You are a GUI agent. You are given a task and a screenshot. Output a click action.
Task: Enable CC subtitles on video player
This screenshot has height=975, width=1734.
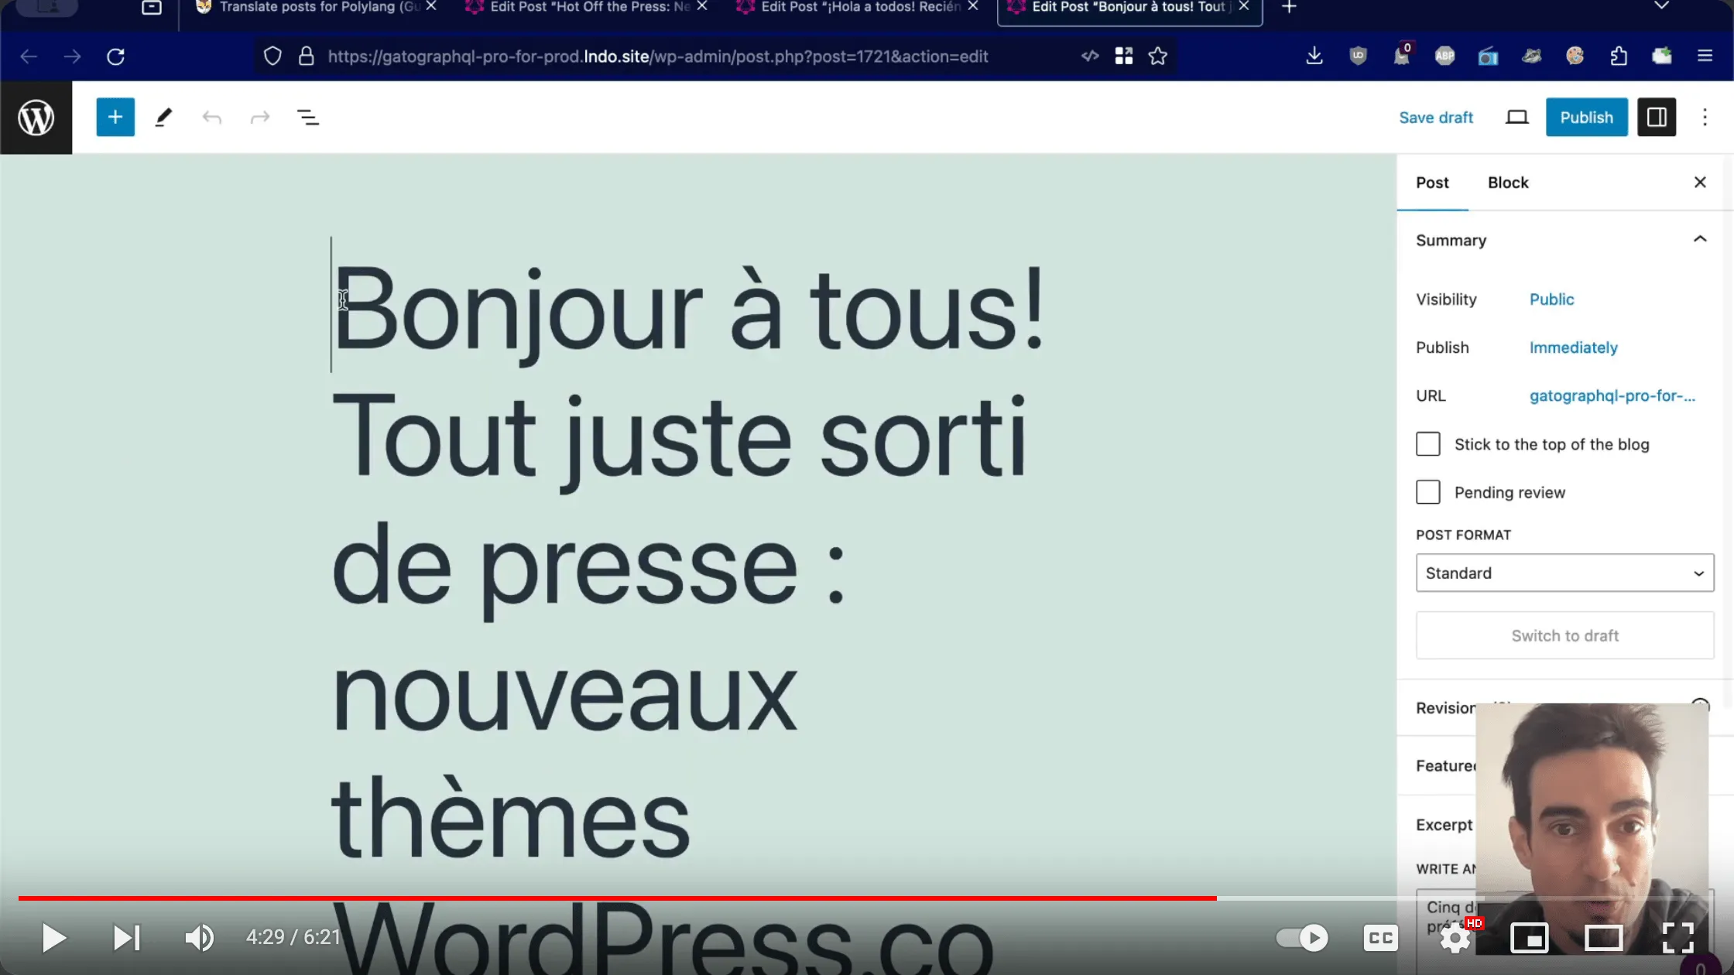coord(1380,938)
